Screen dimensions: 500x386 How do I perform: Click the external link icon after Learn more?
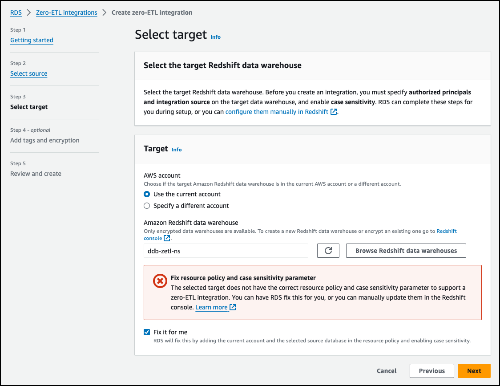(233, 307)
